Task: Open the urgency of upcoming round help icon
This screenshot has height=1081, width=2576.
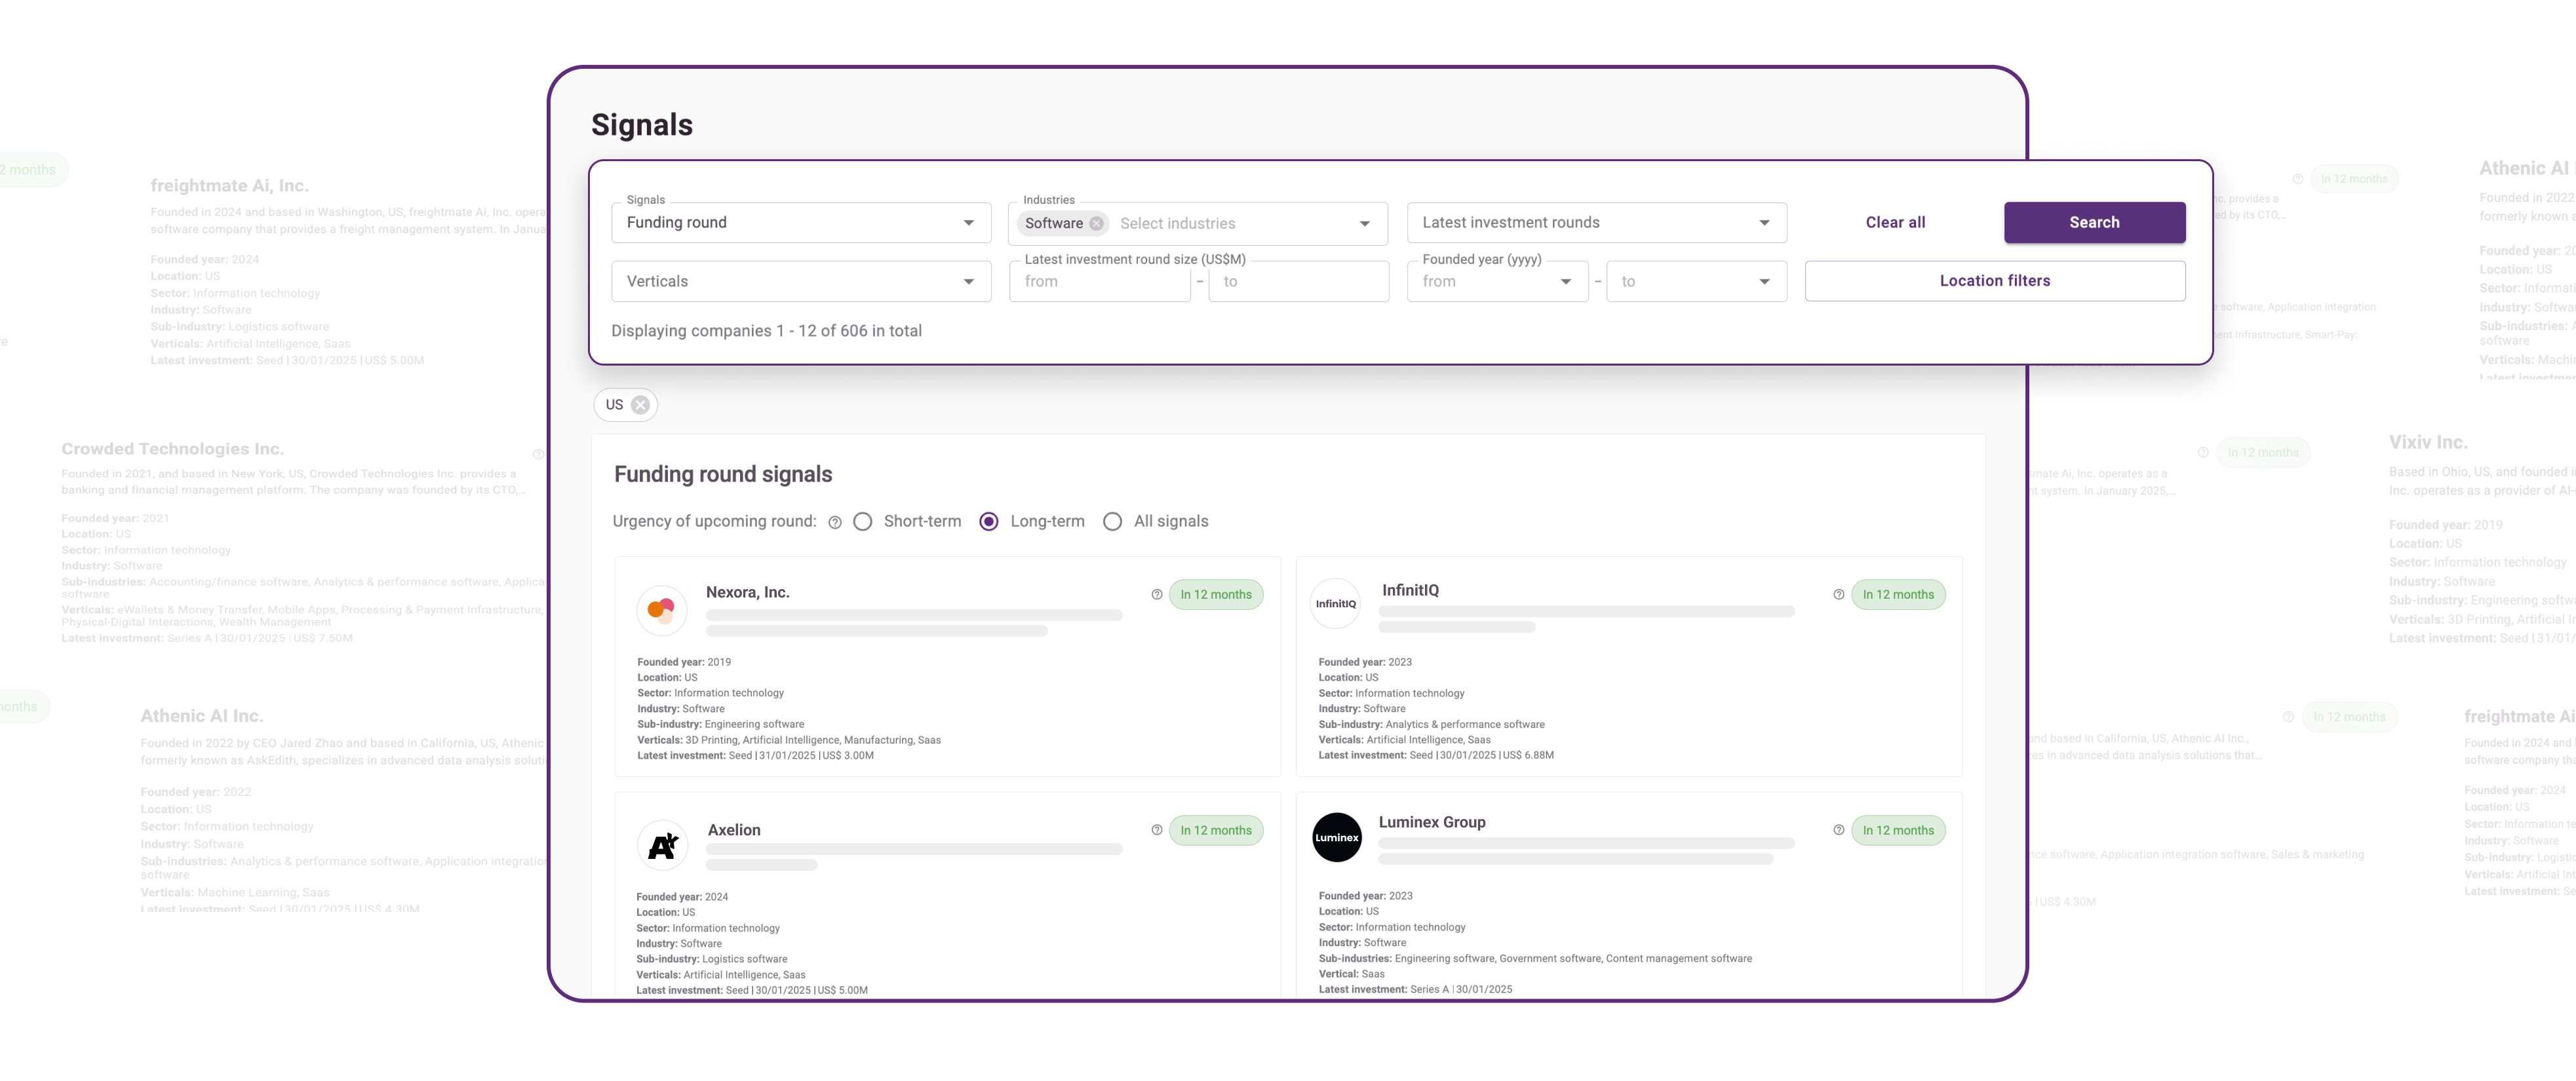Action: 835,523
